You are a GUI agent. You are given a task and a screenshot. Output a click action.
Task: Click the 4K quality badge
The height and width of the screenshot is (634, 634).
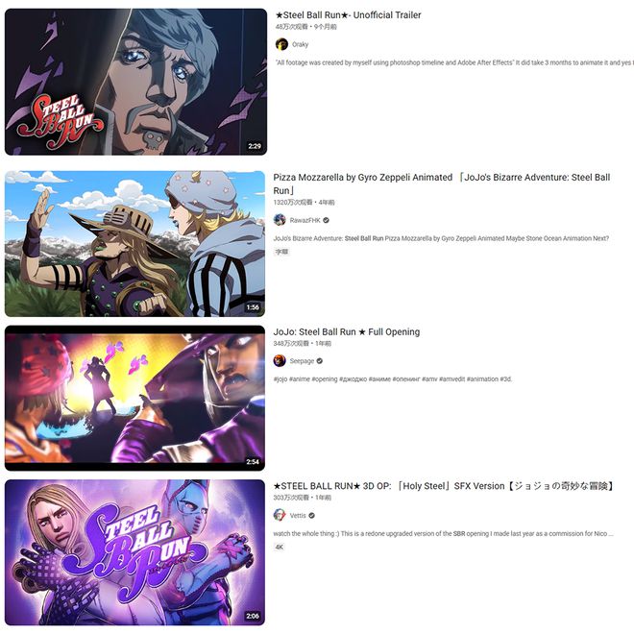tap(280, 548)
